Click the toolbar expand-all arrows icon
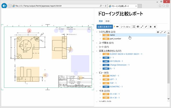Screen dimensions: 171x108 142,27
